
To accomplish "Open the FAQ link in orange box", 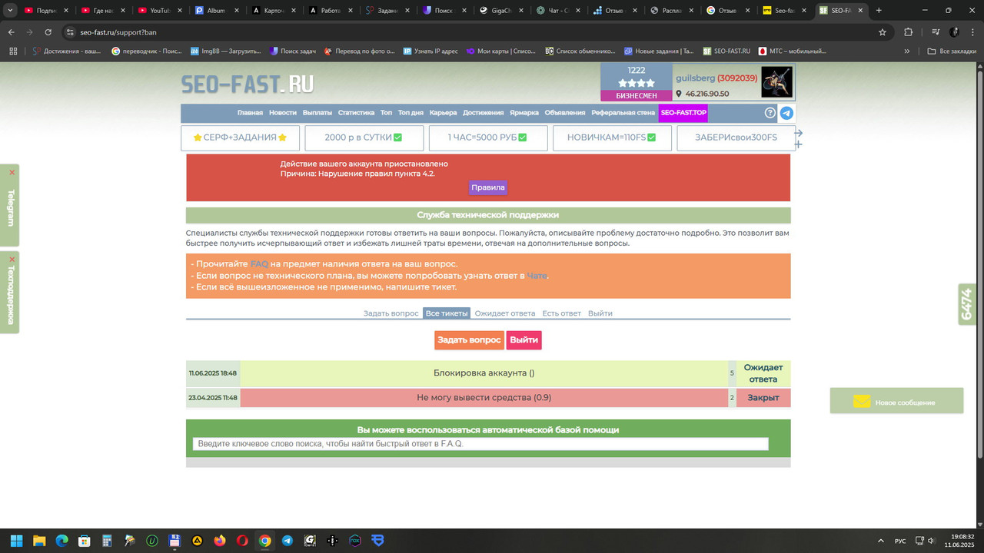I will pyautogui.click(x=259, y=263).
